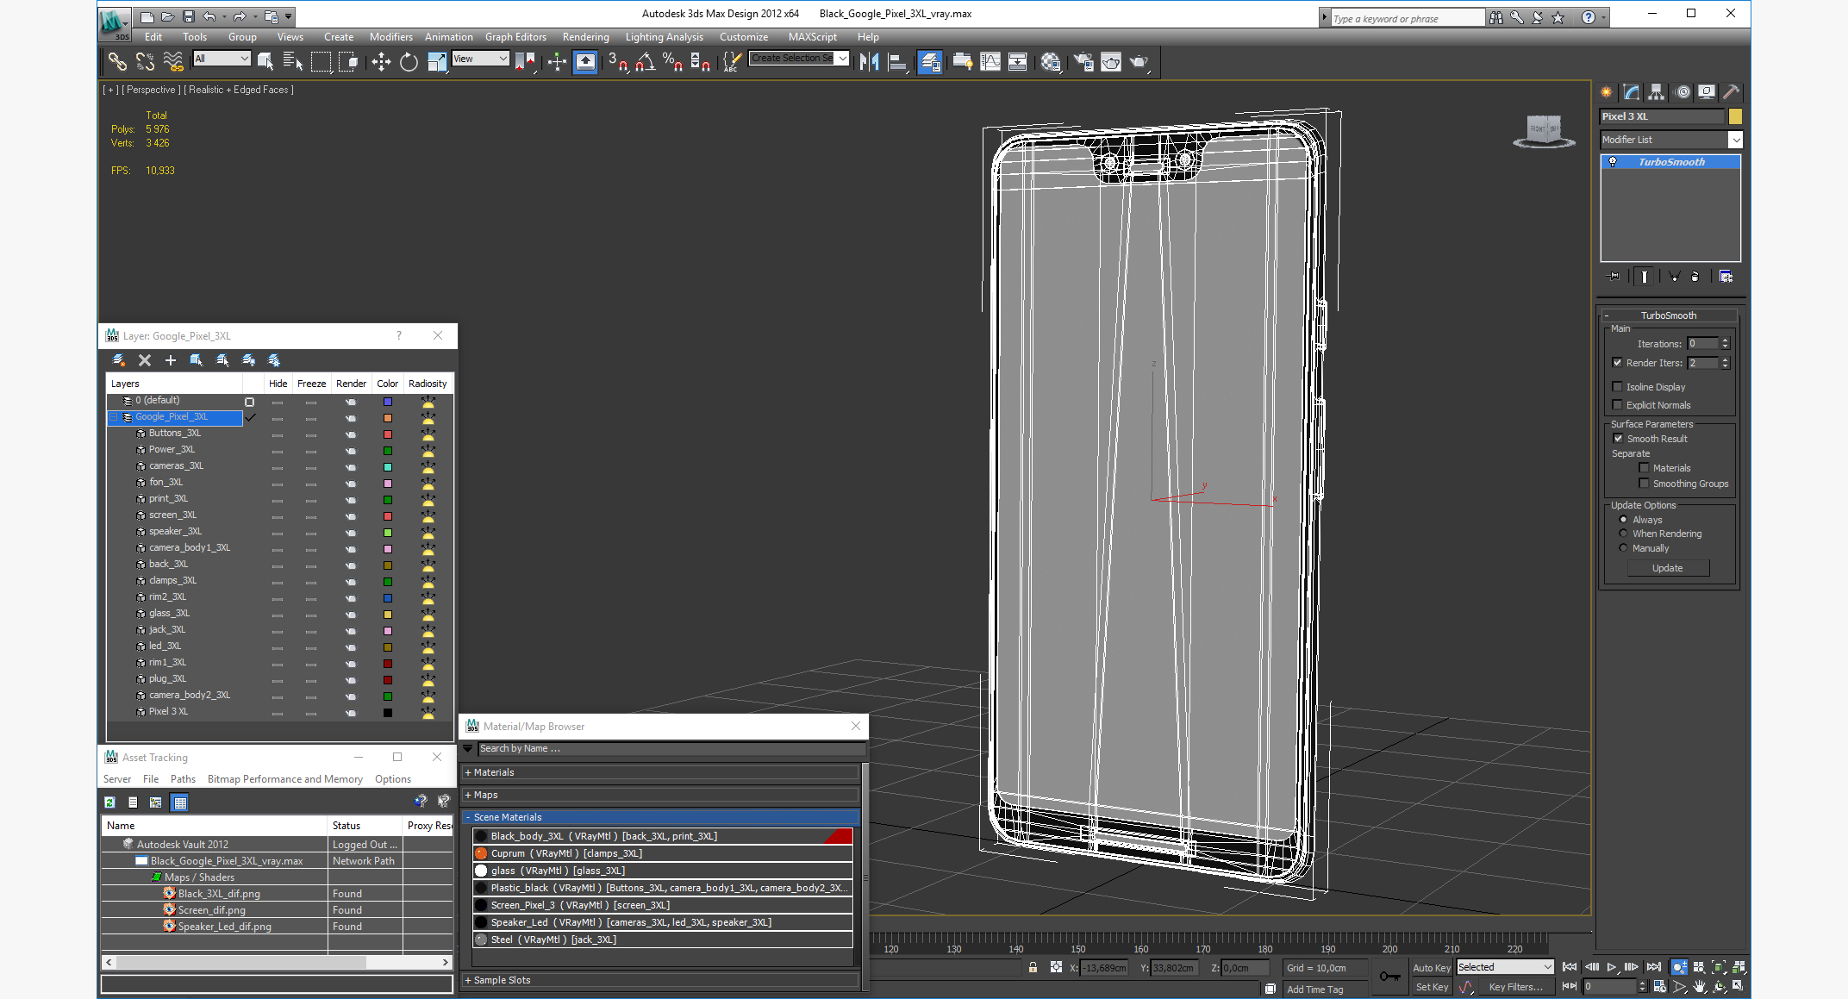The image size is (1848, 999).
Task: Click the Mirror tool icon
Action: click(870, 61)
